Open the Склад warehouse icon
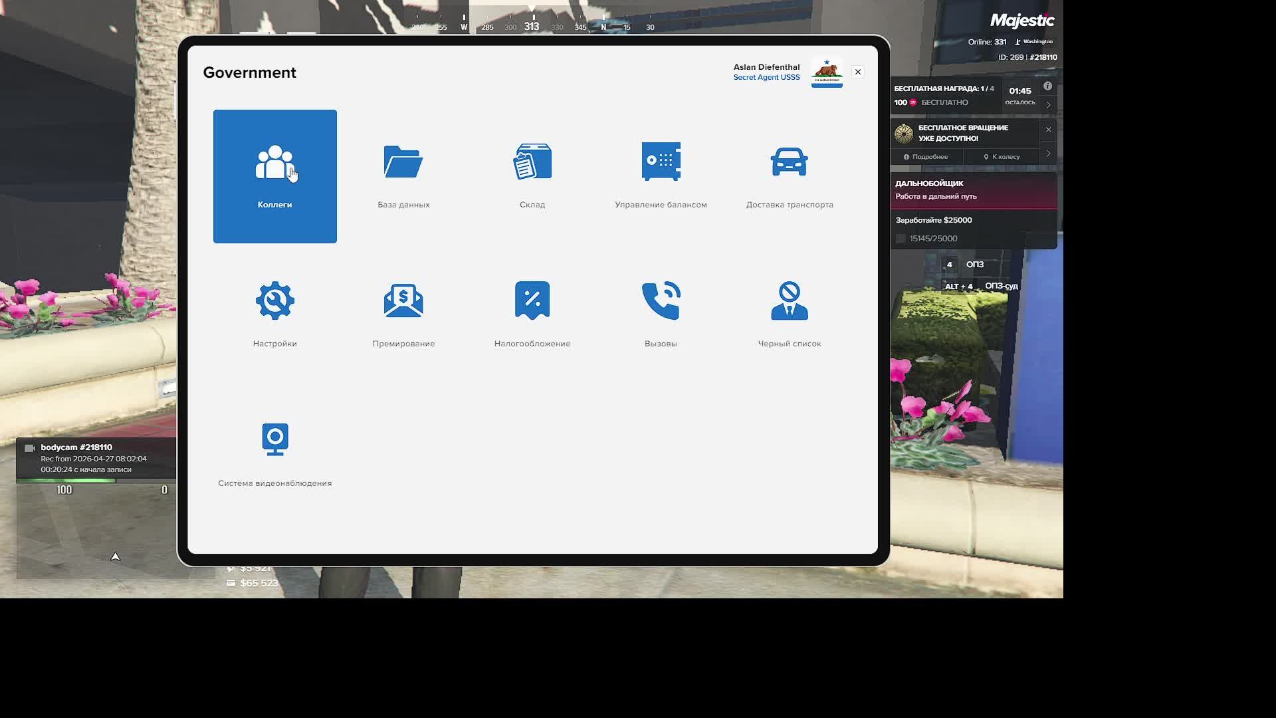The height and width of the screenshot is (718, 1276). point(532,162)
